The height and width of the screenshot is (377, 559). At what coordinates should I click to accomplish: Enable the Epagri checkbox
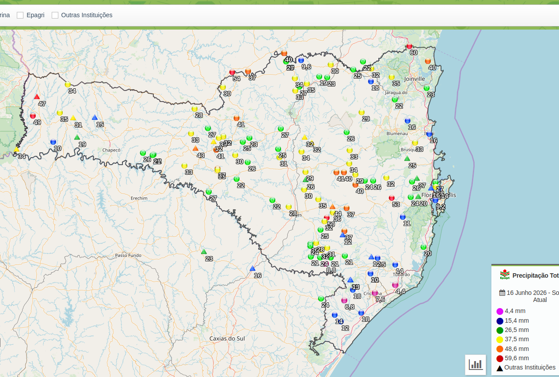(20, 15)
